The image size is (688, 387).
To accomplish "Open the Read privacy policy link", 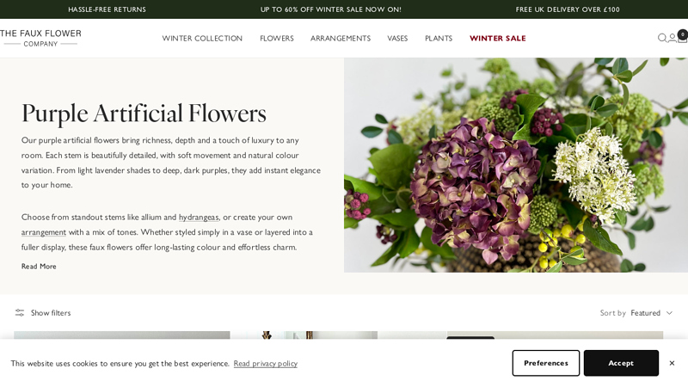I will (266, 363).
